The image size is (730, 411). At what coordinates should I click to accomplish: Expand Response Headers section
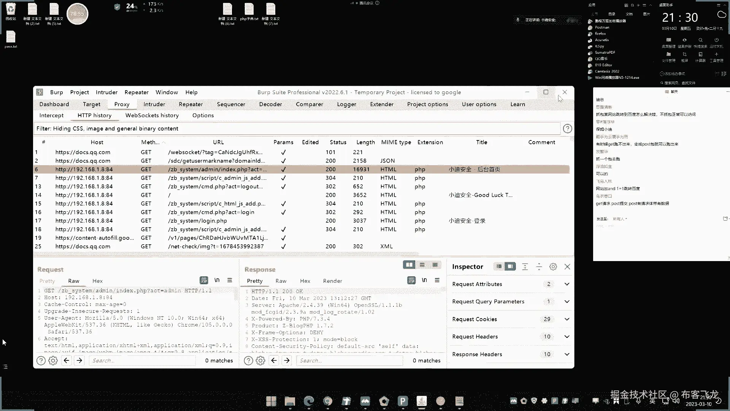click(x=567, y=354)
